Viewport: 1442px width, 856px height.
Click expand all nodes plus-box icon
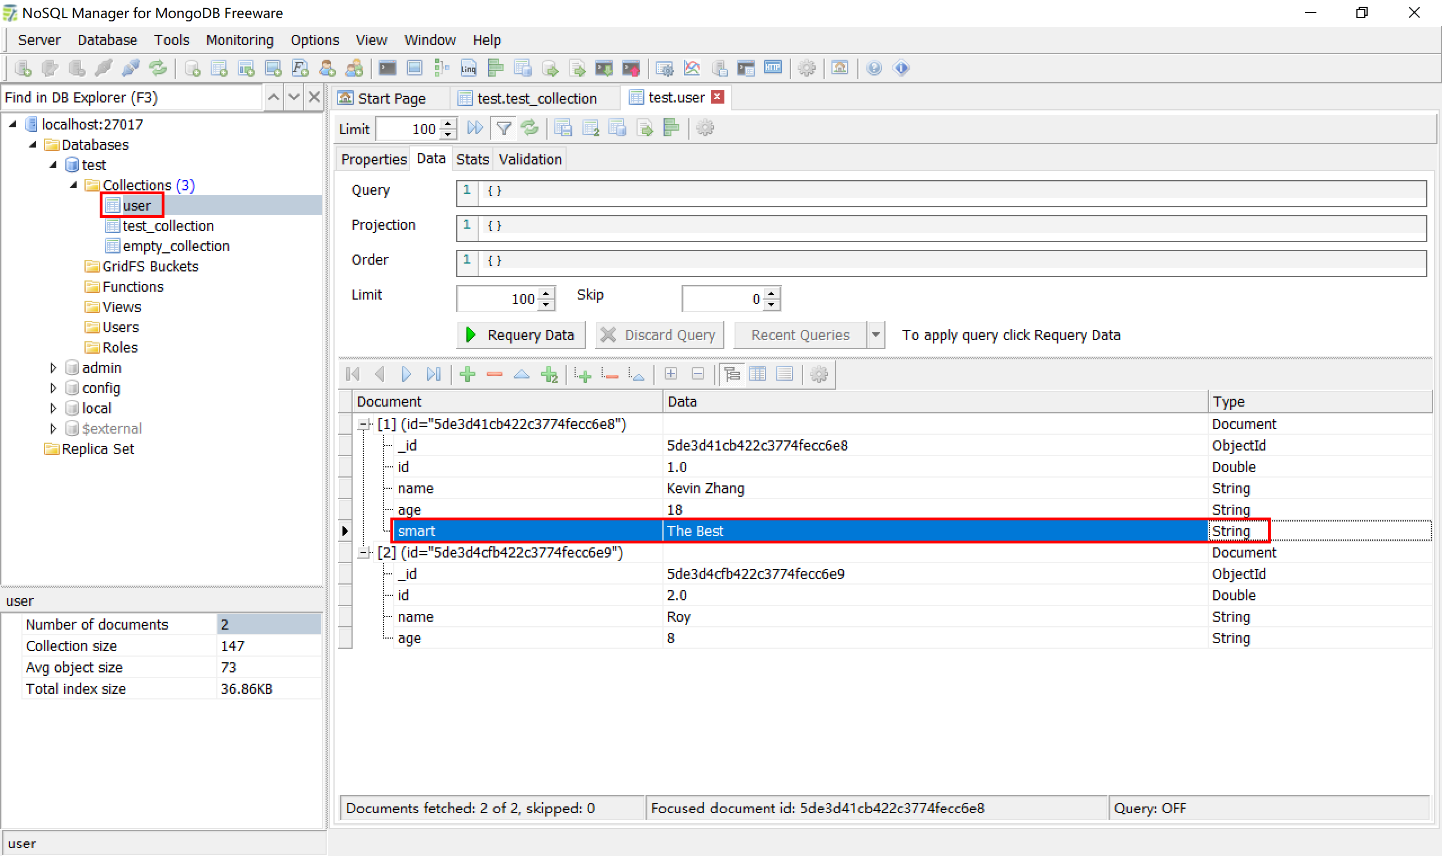670,374
